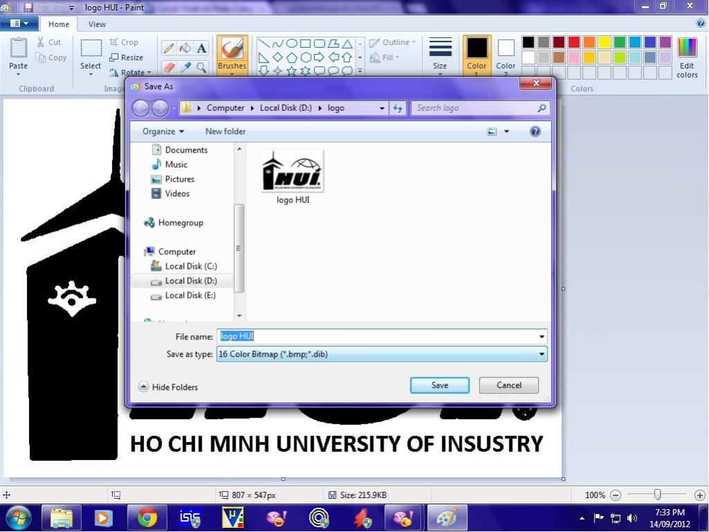Select the Pencil tool in Paint
This screenshot has width=709, height=532.
(169, 48)
